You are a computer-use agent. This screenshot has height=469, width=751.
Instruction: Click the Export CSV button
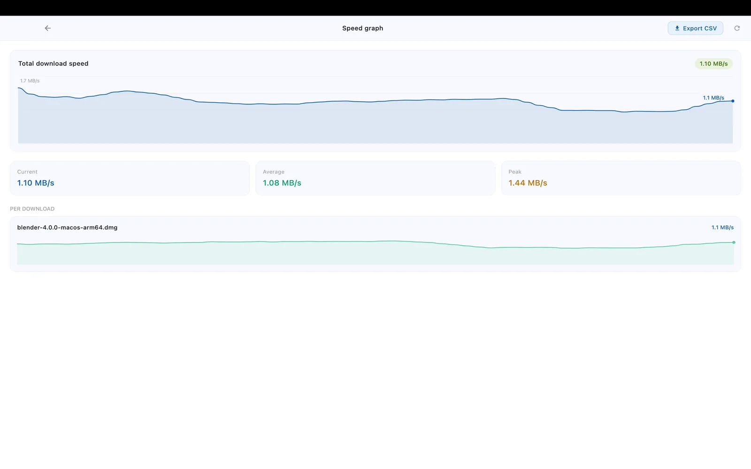[x=695, y=28]
